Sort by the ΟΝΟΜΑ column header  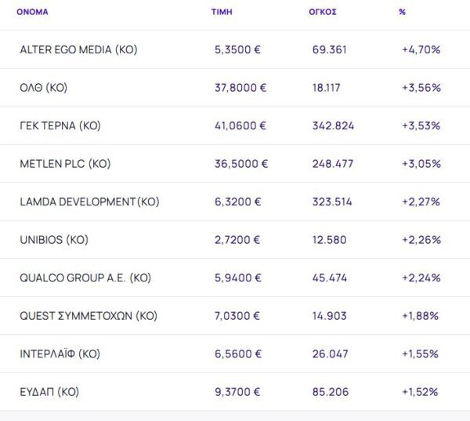point(32,12)
